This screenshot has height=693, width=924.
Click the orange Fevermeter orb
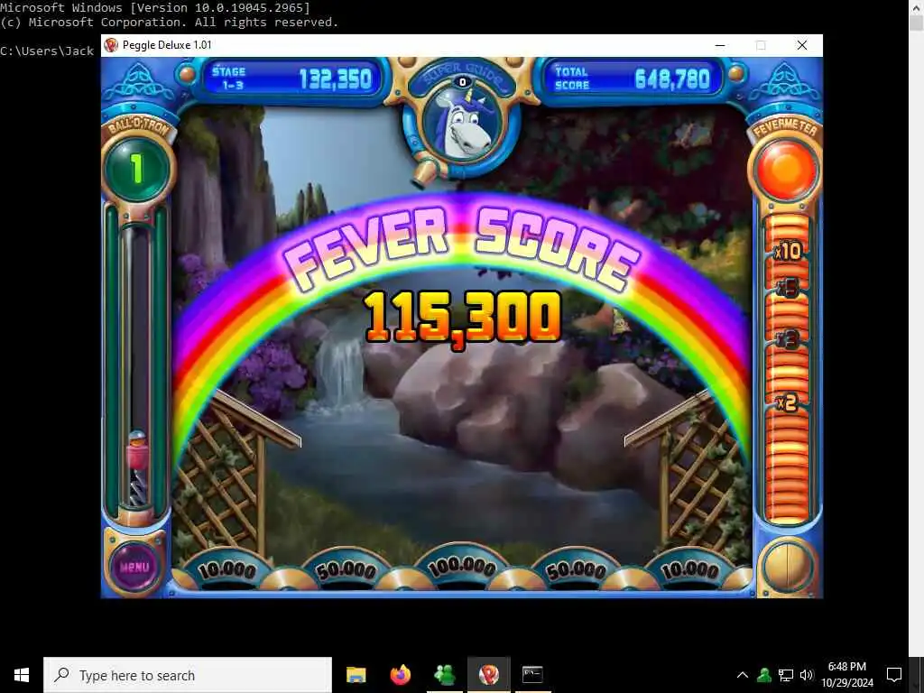786,170
